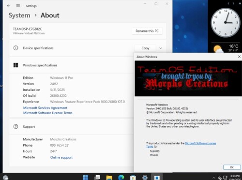
Task: Click the network tray icon
Action: point(225,178)
